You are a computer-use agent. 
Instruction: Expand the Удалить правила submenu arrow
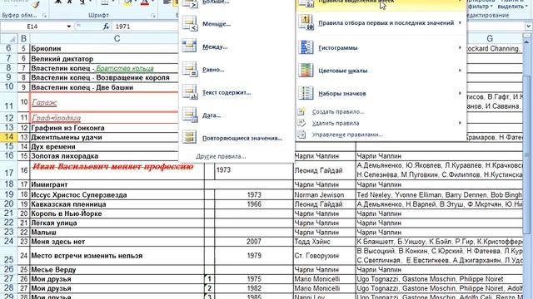pyautogui.click(x=460, y=123)
